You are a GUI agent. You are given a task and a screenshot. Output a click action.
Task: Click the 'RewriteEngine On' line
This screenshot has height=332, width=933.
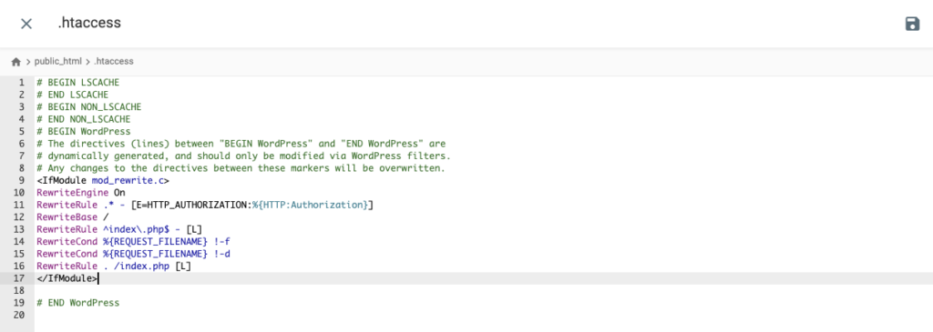(81, 193)
